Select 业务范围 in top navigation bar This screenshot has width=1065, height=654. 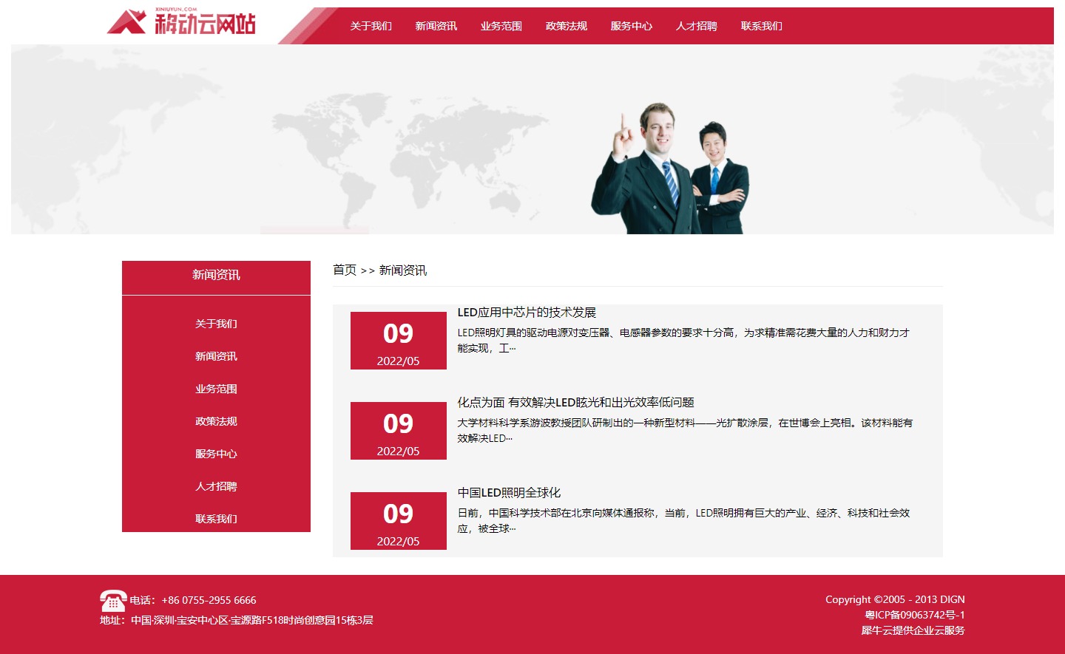[501, 26]
